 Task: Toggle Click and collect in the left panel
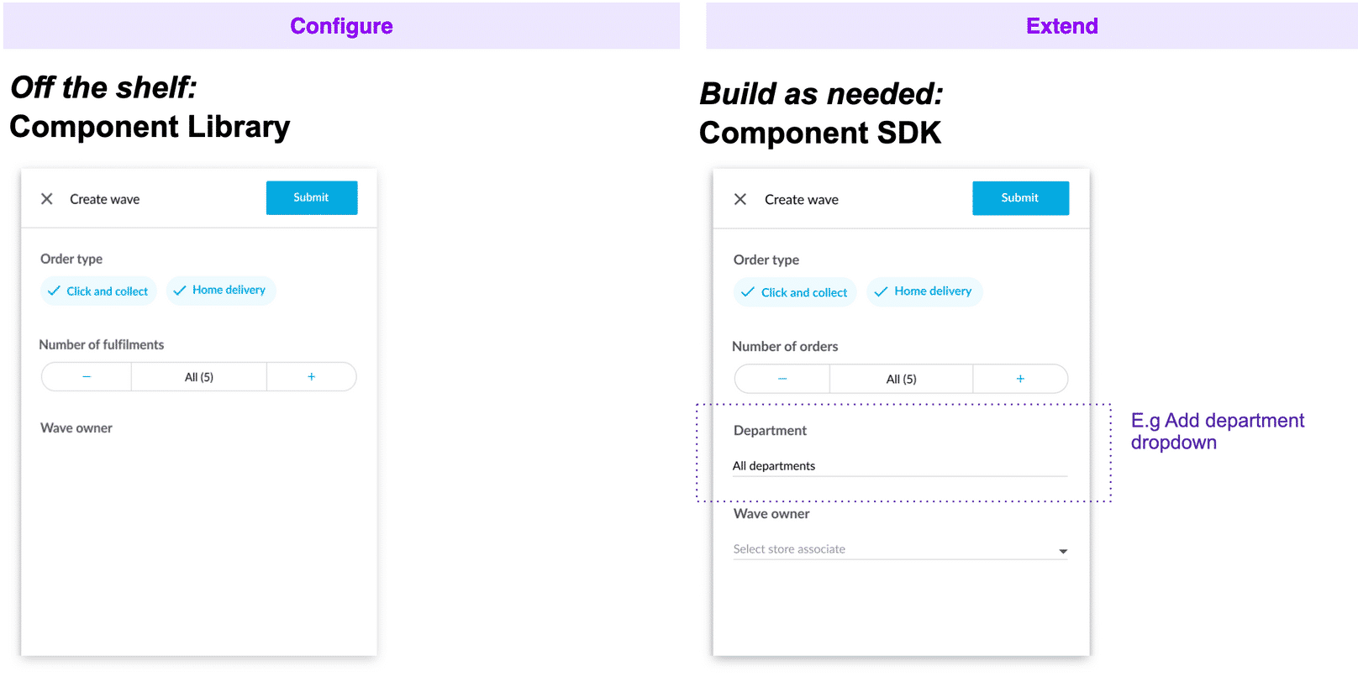point(98,290)
